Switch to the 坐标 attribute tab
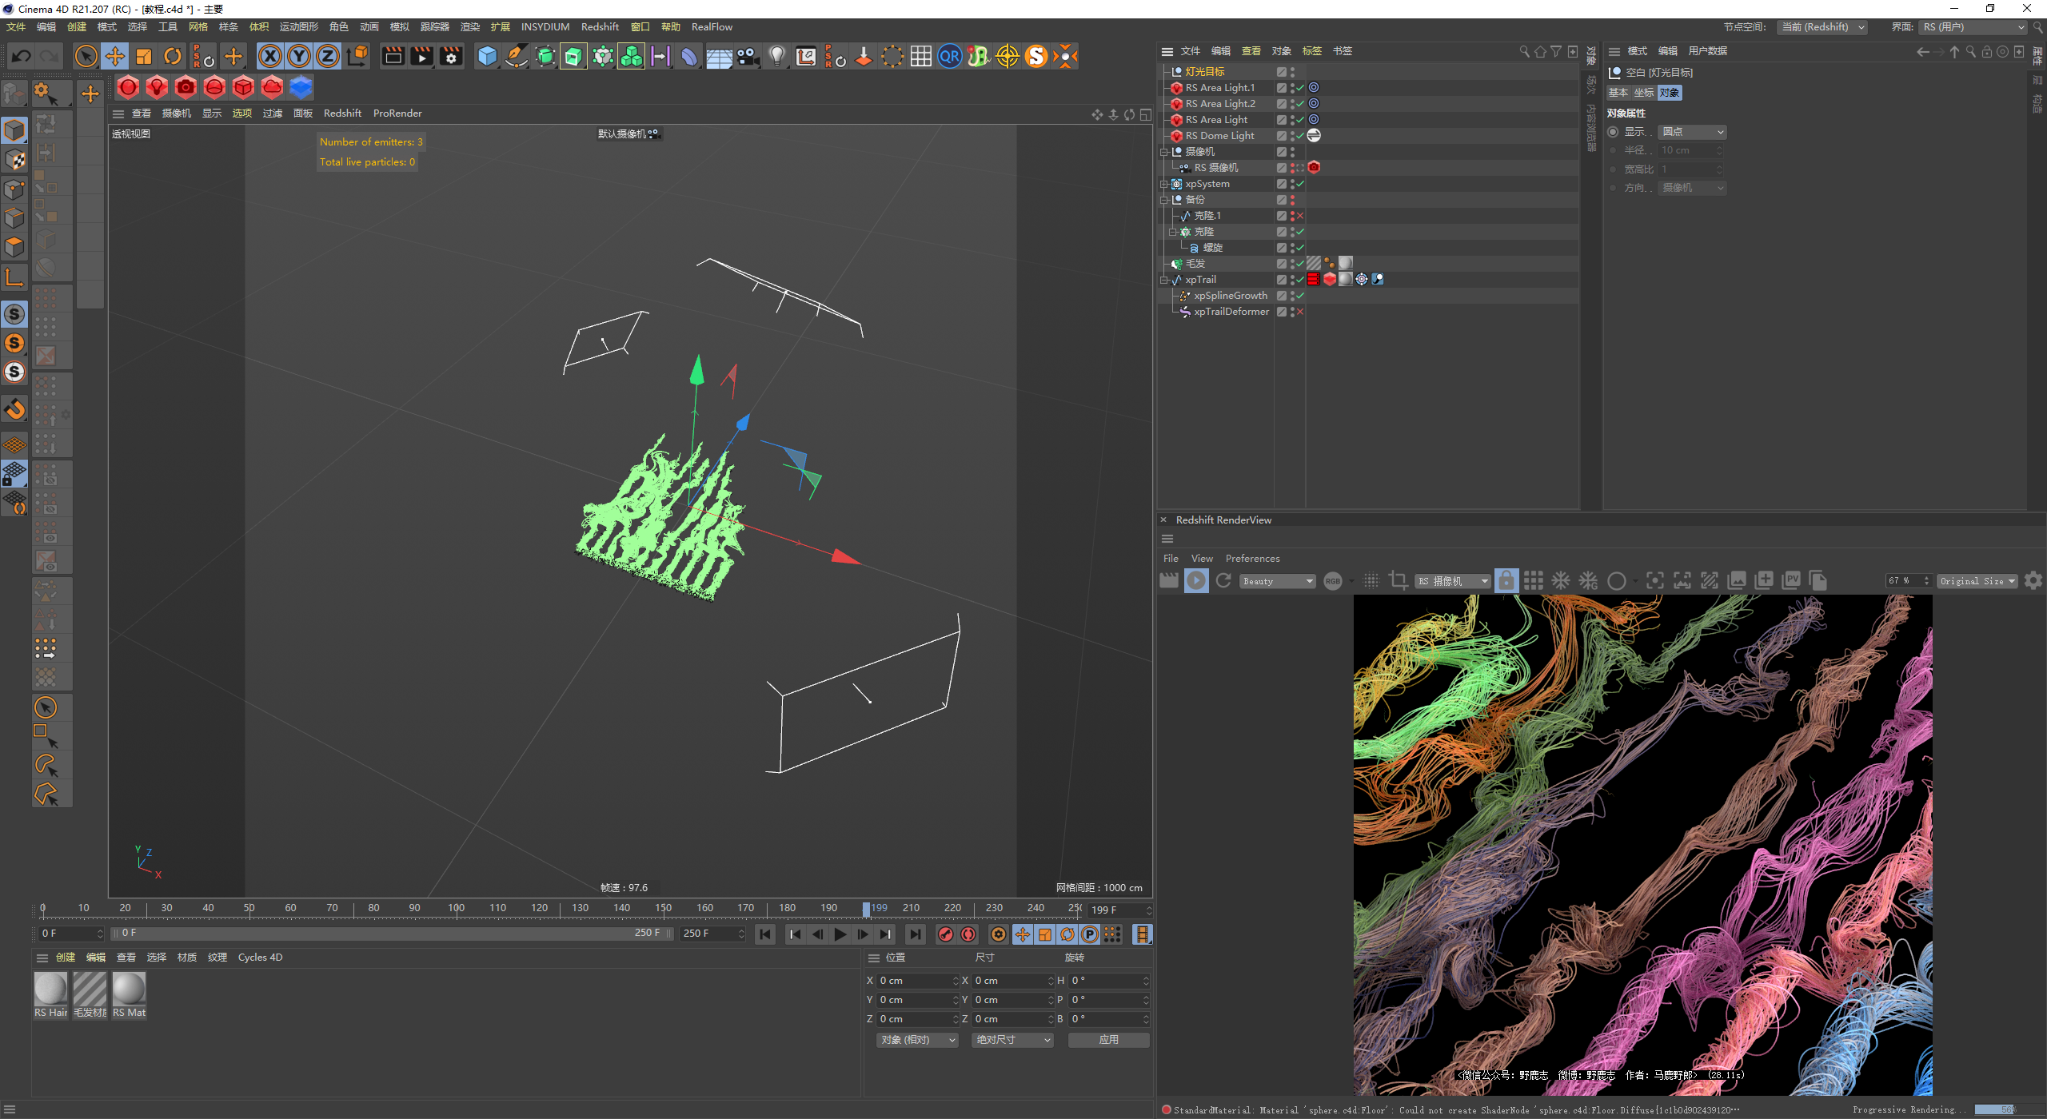The width and height of the screenshot is (2047, 1119). (x=1643, y=93)
